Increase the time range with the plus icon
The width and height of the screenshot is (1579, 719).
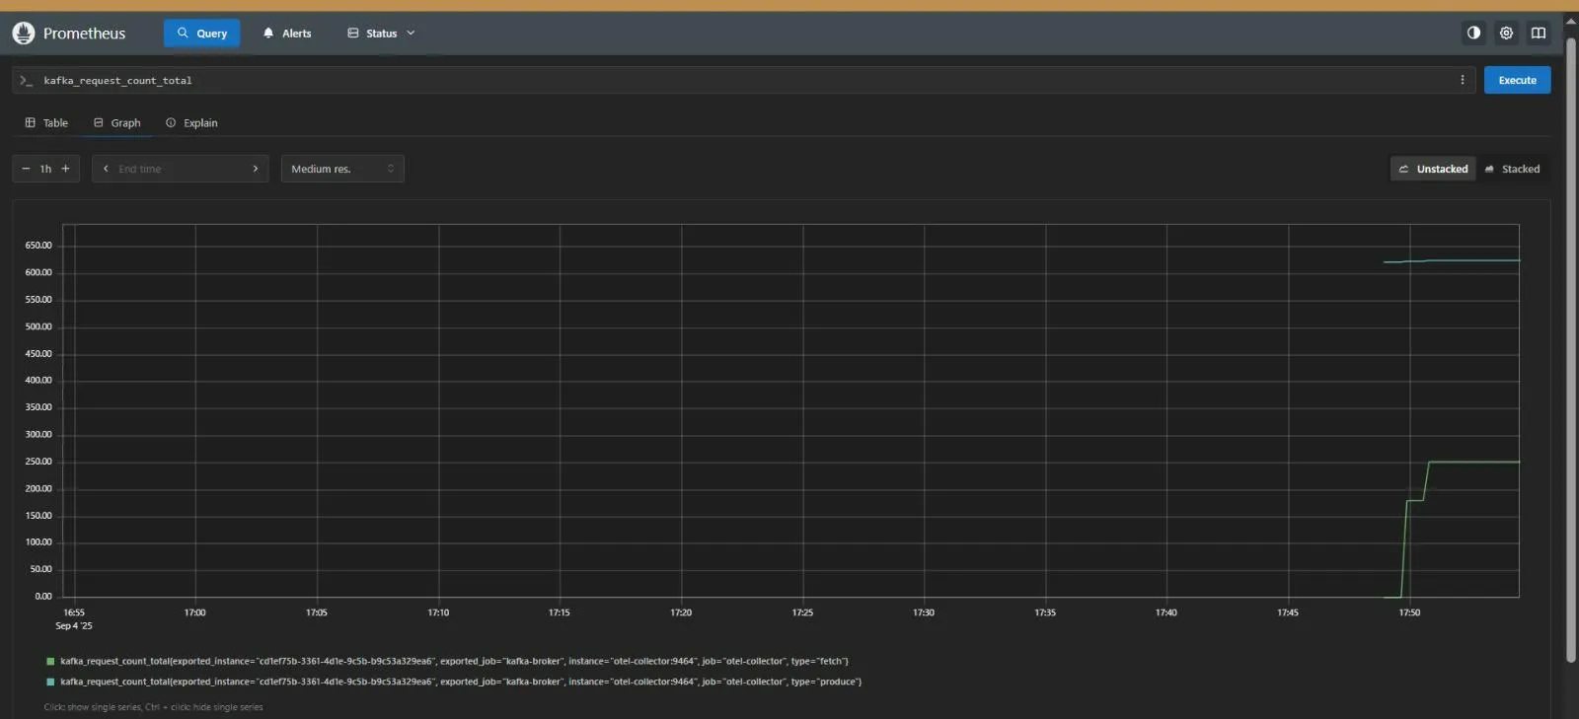[x=66, y=169]
